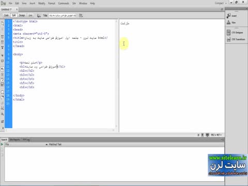The image size is (248, 186).
Task: Click the preview in browser icon near the Title label
Action: 39,16
